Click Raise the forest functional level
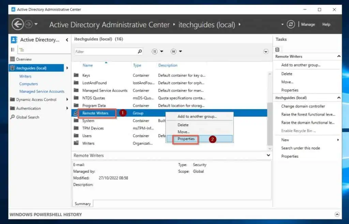 308,114
